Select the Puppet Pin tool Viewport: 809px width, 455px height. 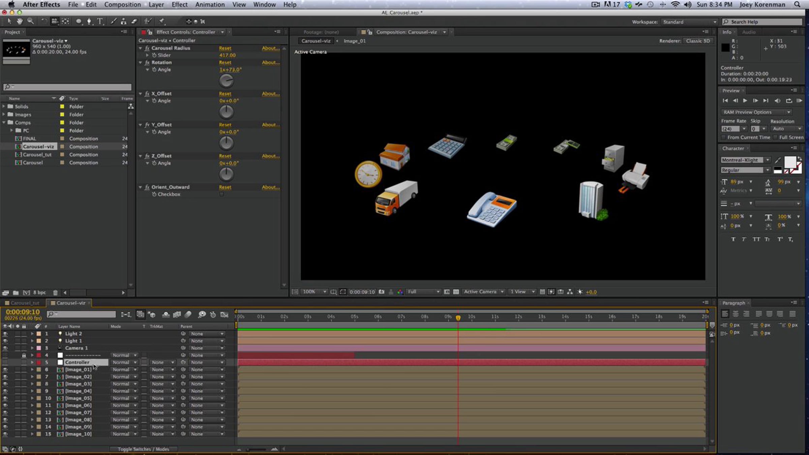point(162,21)
